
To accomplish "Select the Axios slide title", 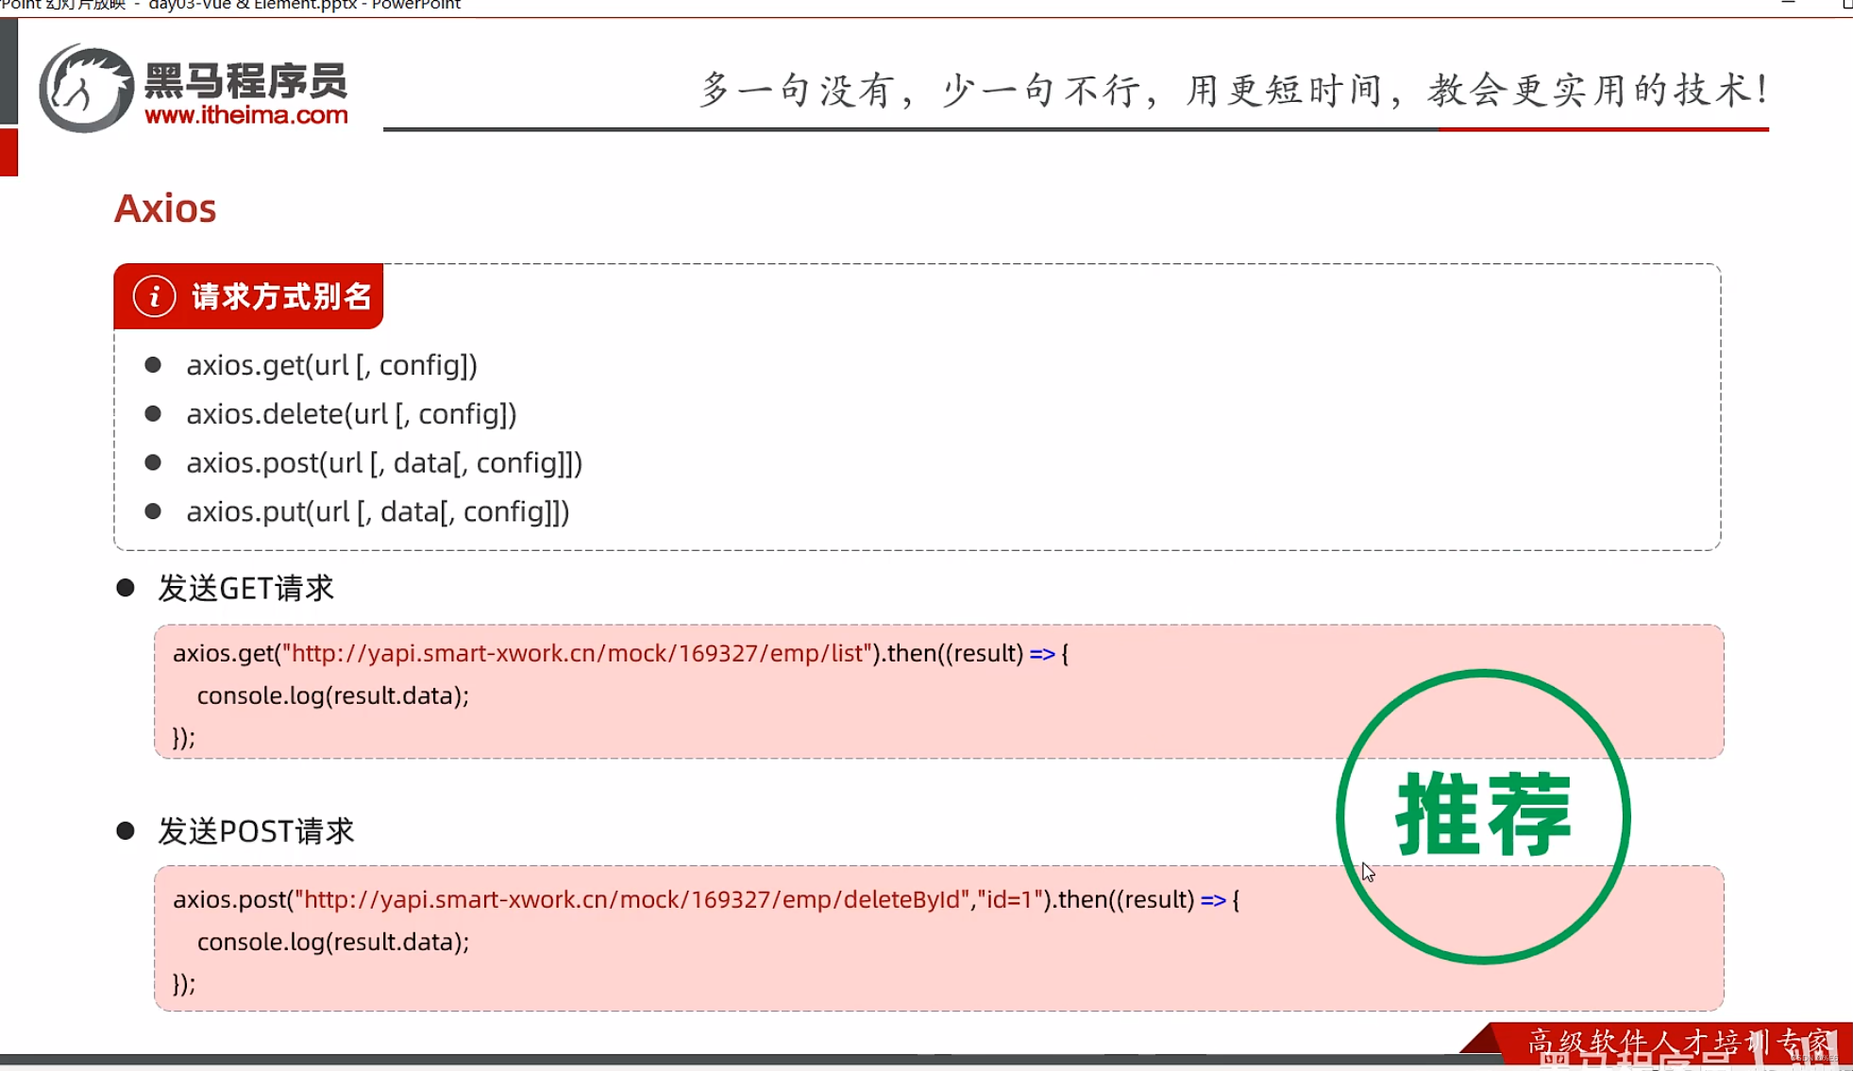I will pyautogui.click(x=165, y=209).
